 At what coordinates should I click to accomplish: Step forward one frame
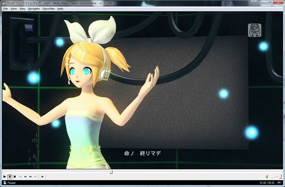click(42, 176)
